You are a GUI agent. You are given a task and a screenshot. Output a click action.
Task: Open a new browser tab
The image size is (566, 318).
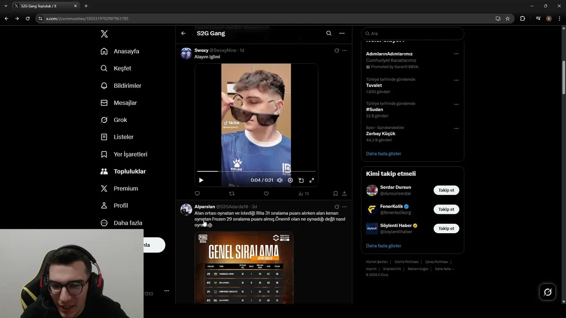[86, 6]
